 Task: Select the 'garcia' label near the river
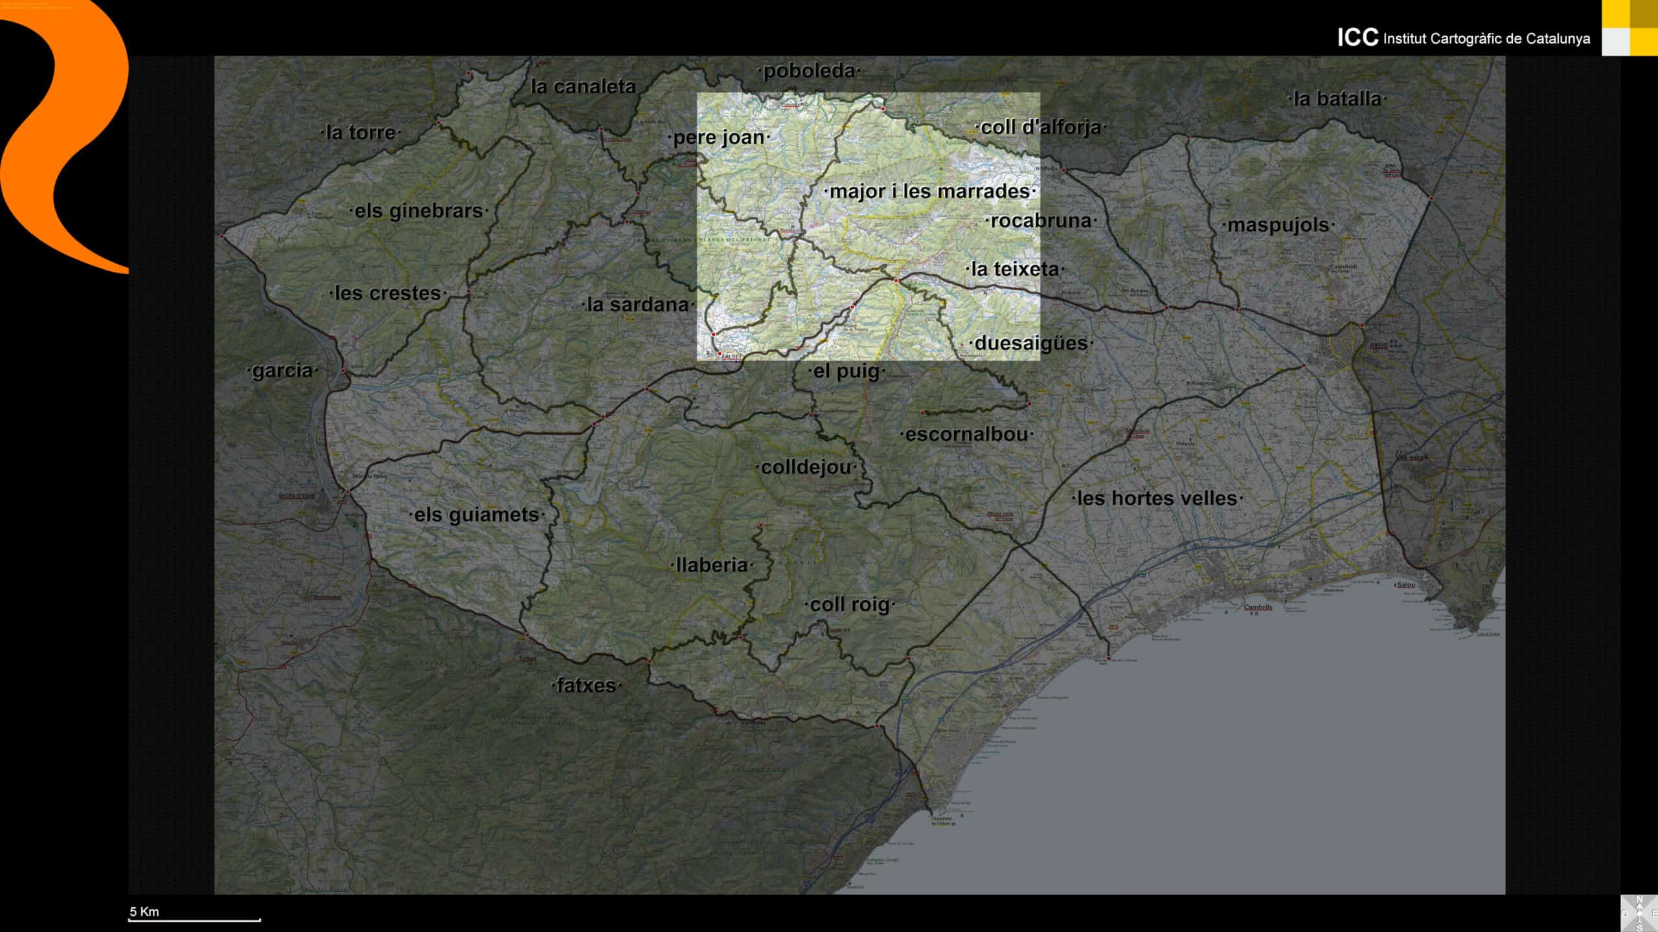pyautogui.click(x=282, y=371)
